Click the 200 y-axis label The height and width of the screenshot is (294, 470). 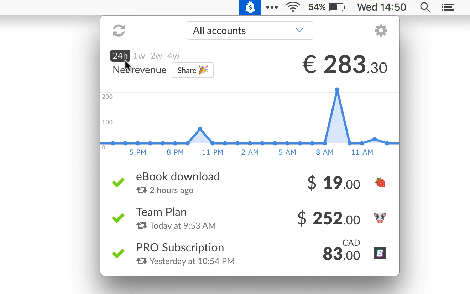click(x=107, y=97)
